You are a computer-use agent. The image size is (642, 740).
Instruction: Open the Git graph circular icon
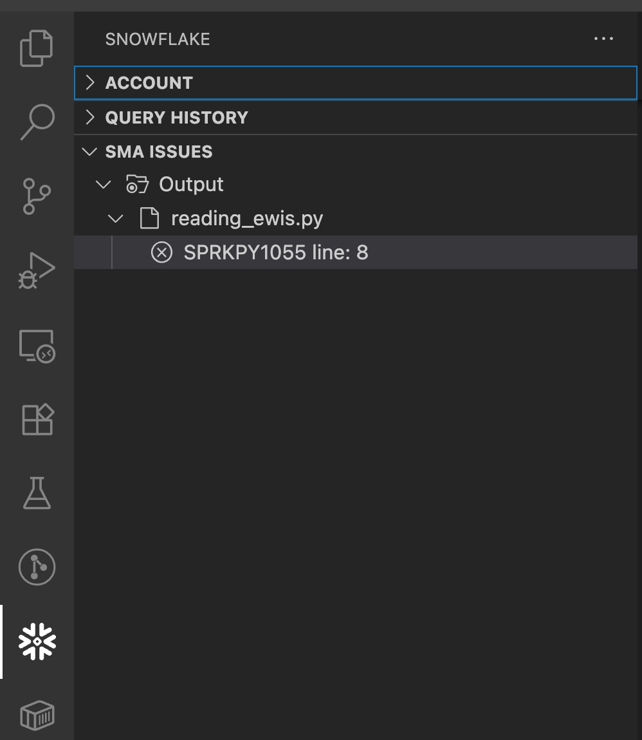pyautogui.click(x=37, y=567)
